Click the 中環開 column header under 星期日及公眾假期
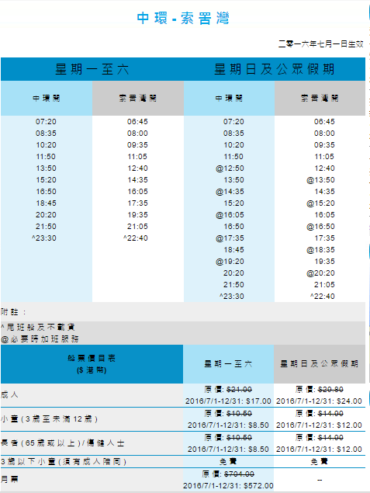This screenshot has height=493, width=370. coord(229,99)
